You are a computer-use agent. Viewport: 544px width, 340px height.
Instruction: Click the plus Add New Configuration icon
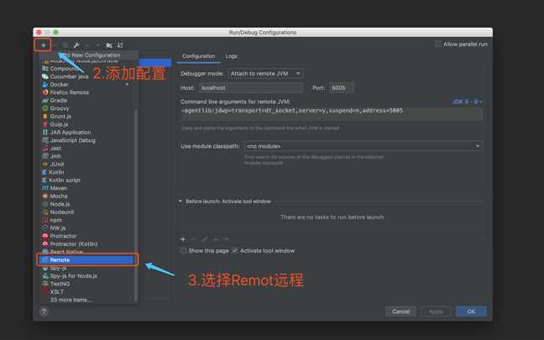pos(44,45)
